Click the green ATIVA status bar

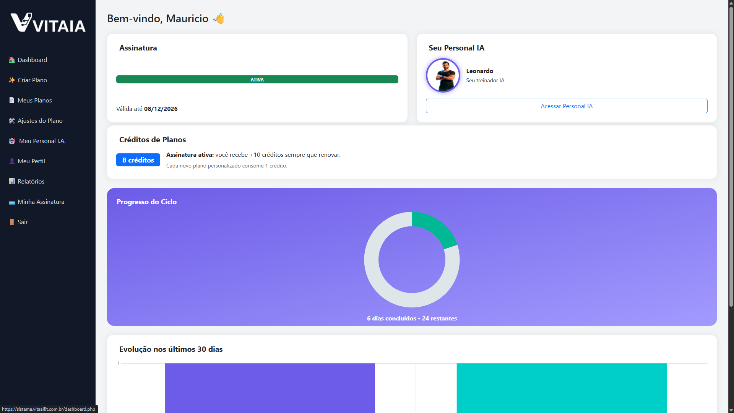coord(257,80)
